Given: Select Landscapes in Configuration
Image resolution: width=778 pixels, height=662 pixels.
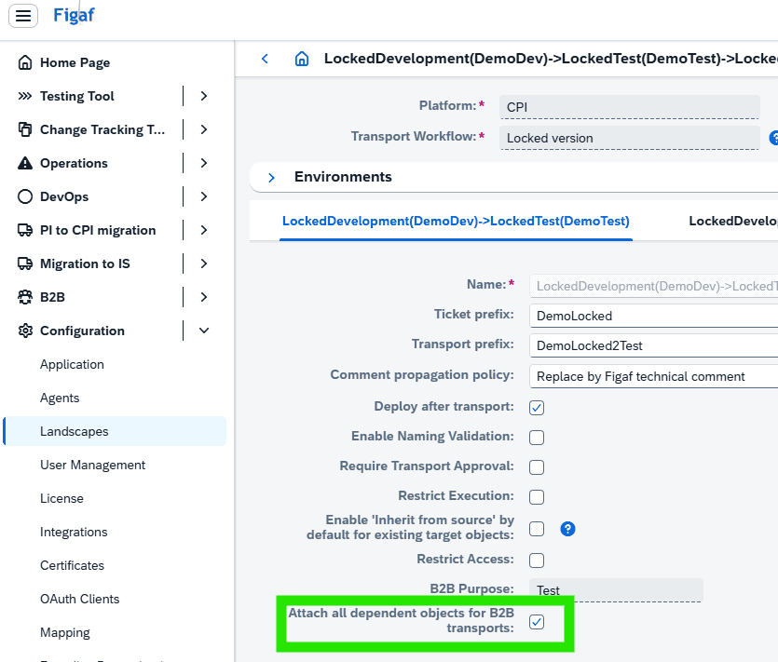Looking at the screenshot, I should pos(115,431).
